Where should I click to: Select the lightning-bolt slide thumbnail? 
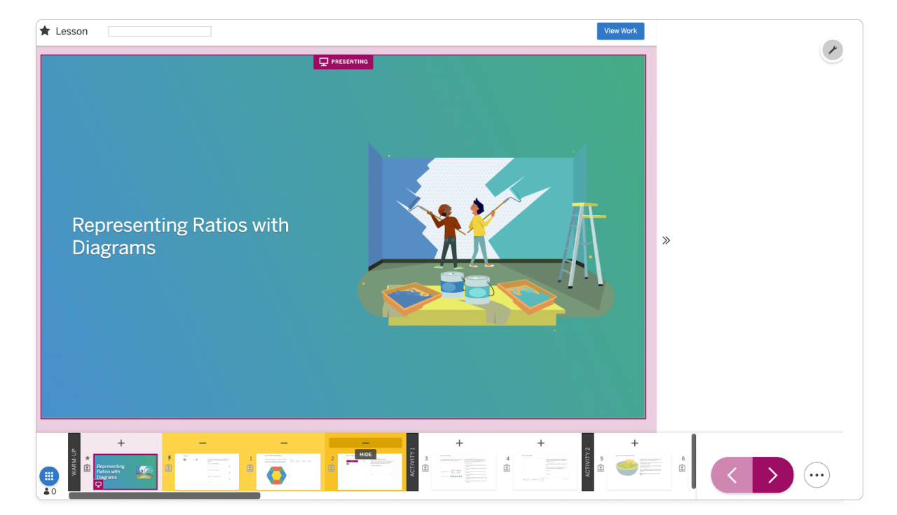pyautogui.click(x=207, y=472)
